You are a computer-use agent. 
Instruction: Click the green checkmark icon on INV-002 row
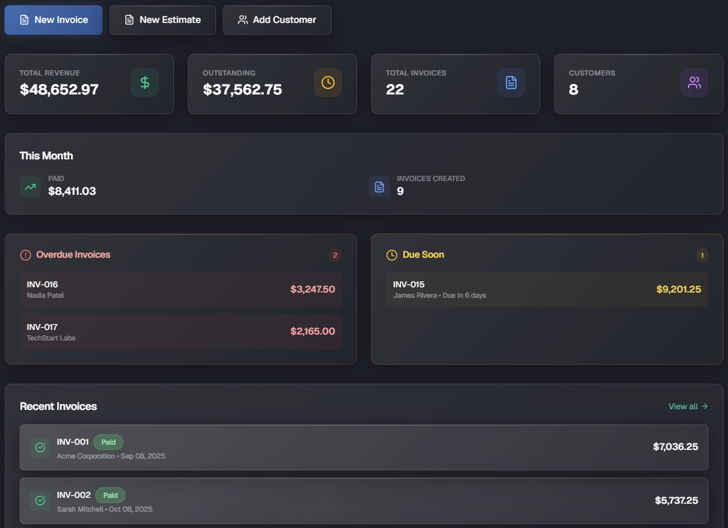[x=39, y=500]
